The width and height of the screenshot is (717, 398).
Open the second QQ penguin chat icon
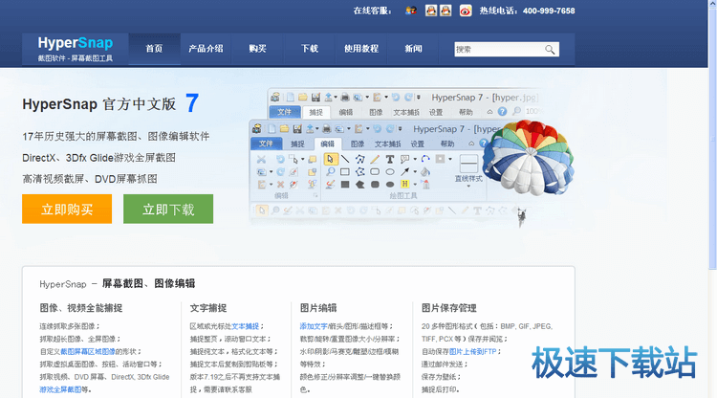coord(445,11)
